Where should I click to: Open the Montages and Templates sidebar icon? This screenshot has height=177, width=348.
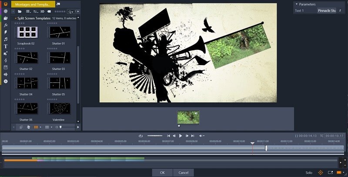click(x=6, y=53)
